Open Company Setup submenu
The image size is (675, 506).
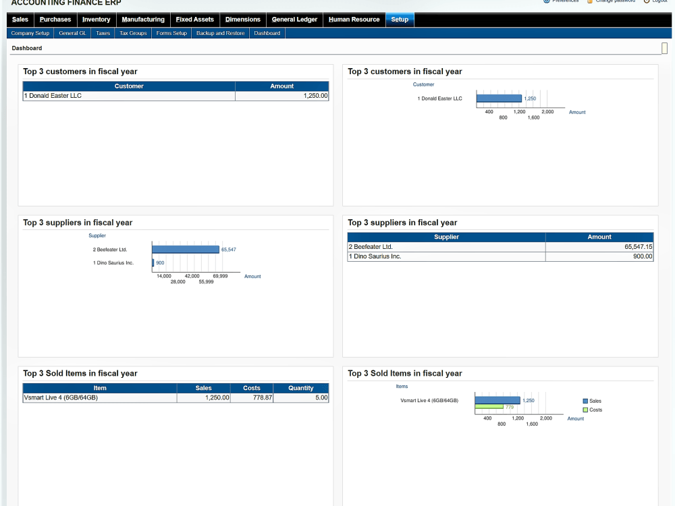[x=30, y=33]
